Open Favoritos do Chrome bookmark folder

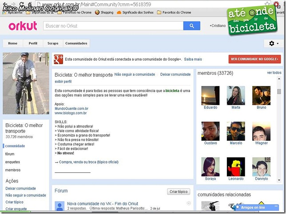[x=174, y=12]
